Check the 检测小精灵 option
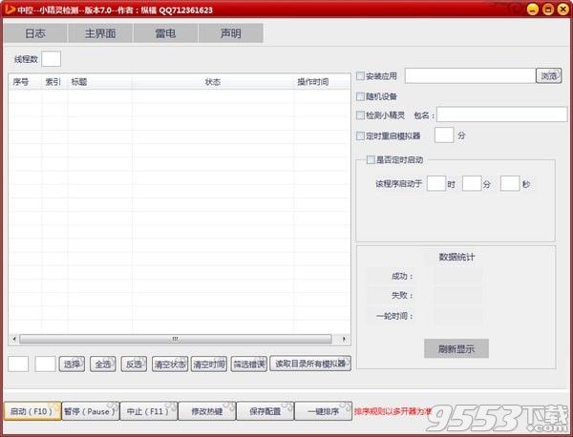Viewport: 573px width, 437px height. click(x=360, y=115)
